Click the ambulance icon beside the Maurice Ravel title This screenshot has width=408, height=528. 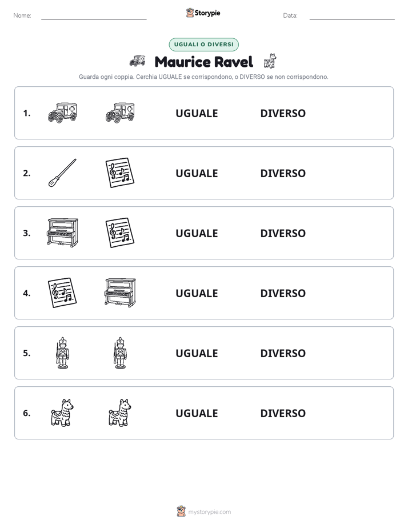pos(137,61)
